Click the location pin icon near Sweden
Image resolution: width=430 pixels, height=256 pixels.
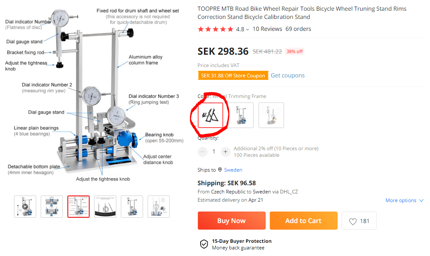[x=220, y=170]
